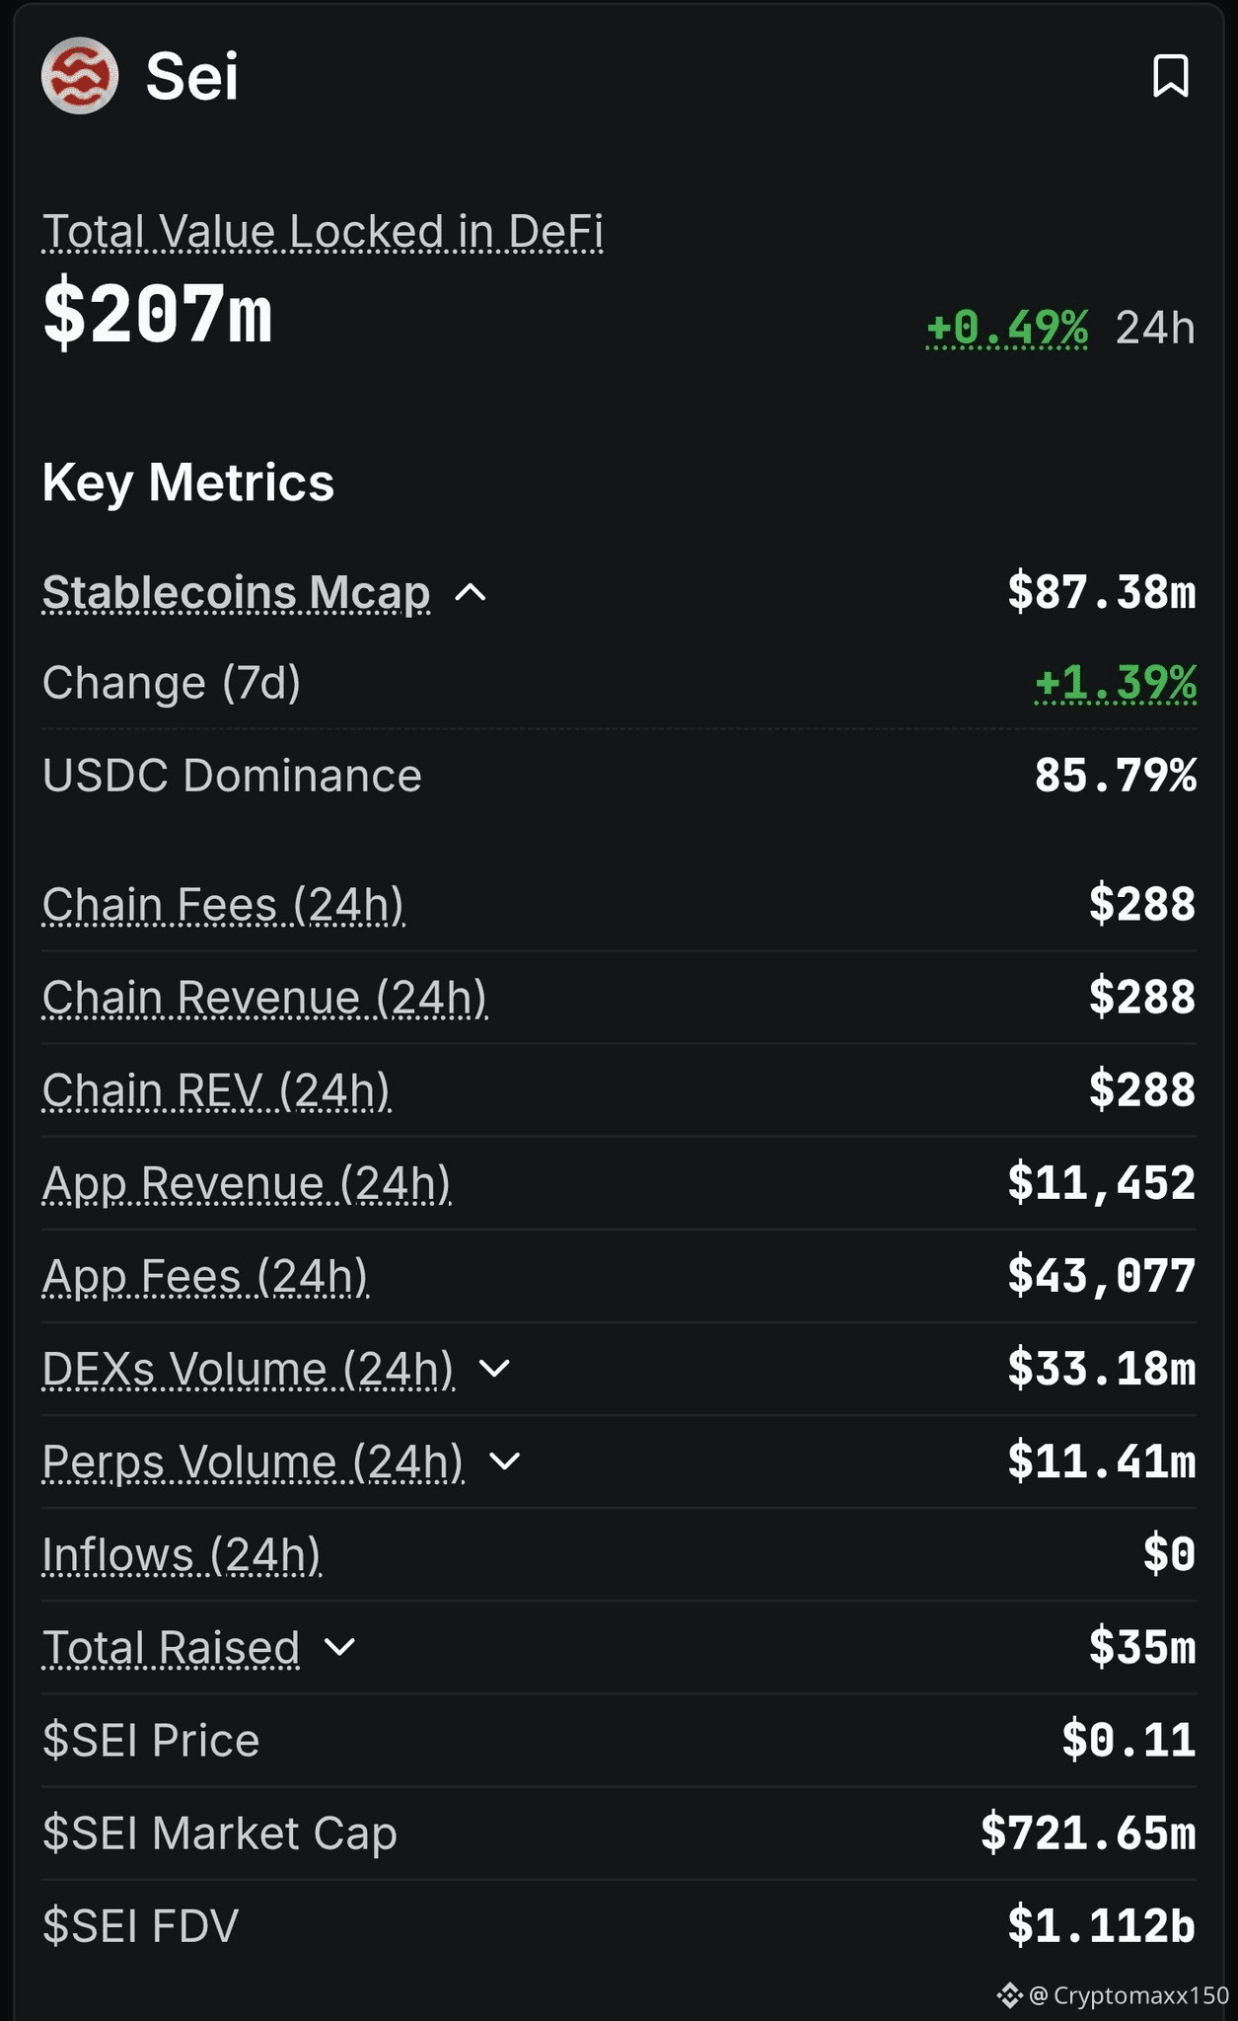
Task: Click the +1.39% 7d change value
Action: click(1115, 683)
